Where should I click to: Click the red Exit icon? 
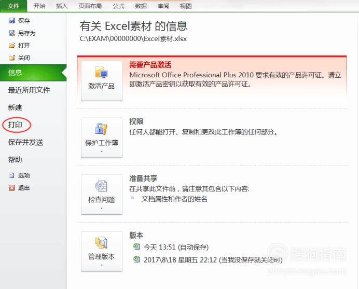pos(12,188)
